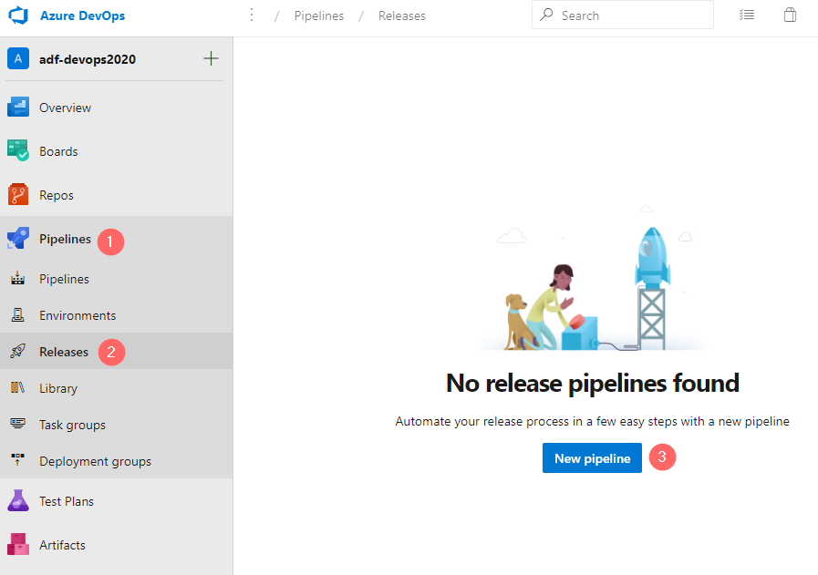
Task: Click the Task groups icon
Action: [17, 424]
